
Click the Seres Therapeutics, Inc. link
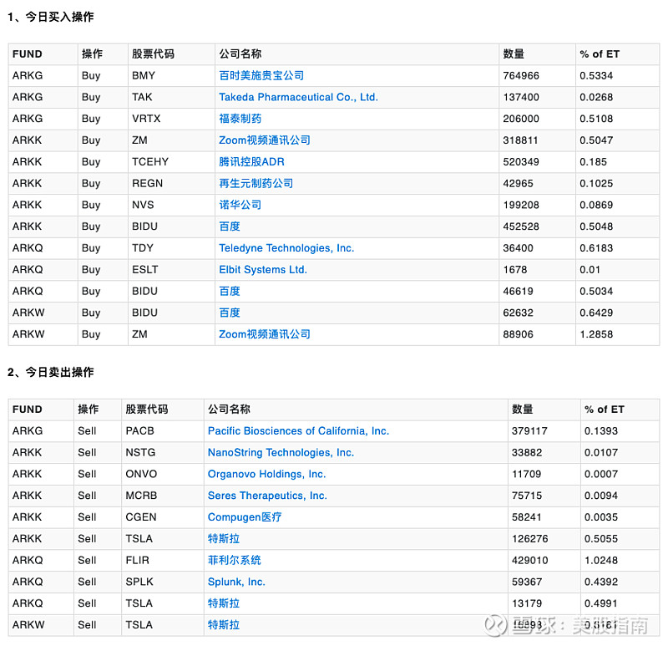pos(267,496)
